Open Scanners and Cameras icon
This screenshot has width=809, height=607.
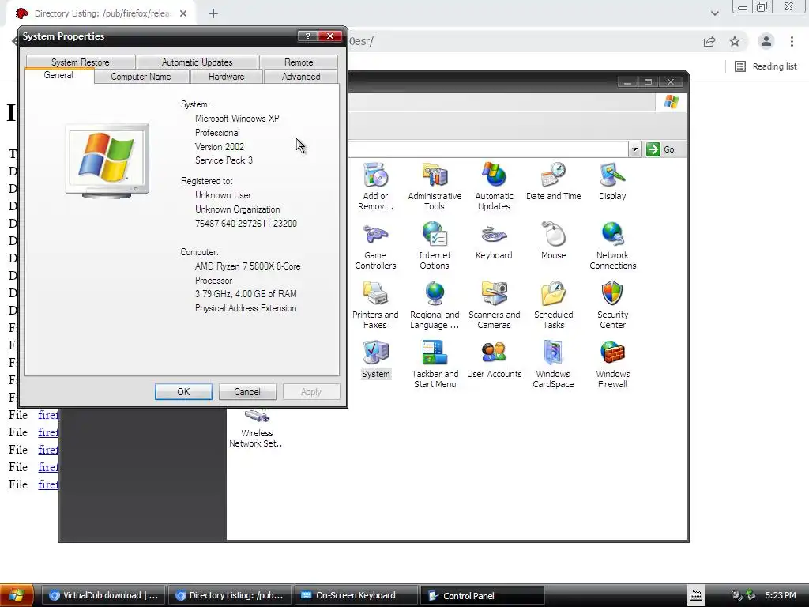coord(494,305)
